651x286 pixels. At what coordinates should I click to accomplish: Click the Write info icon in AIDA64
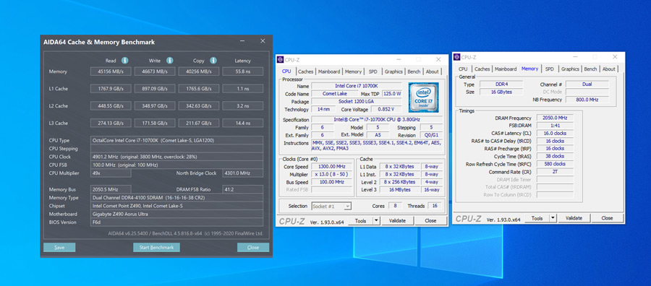click(169, 61)
